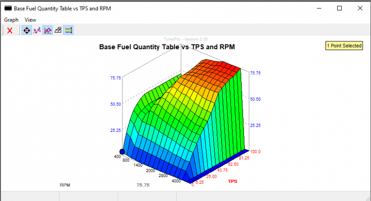Click the '1 Point Selected' indicator
Viewport: 371px width, 201px height.
(x=344, y=46)
